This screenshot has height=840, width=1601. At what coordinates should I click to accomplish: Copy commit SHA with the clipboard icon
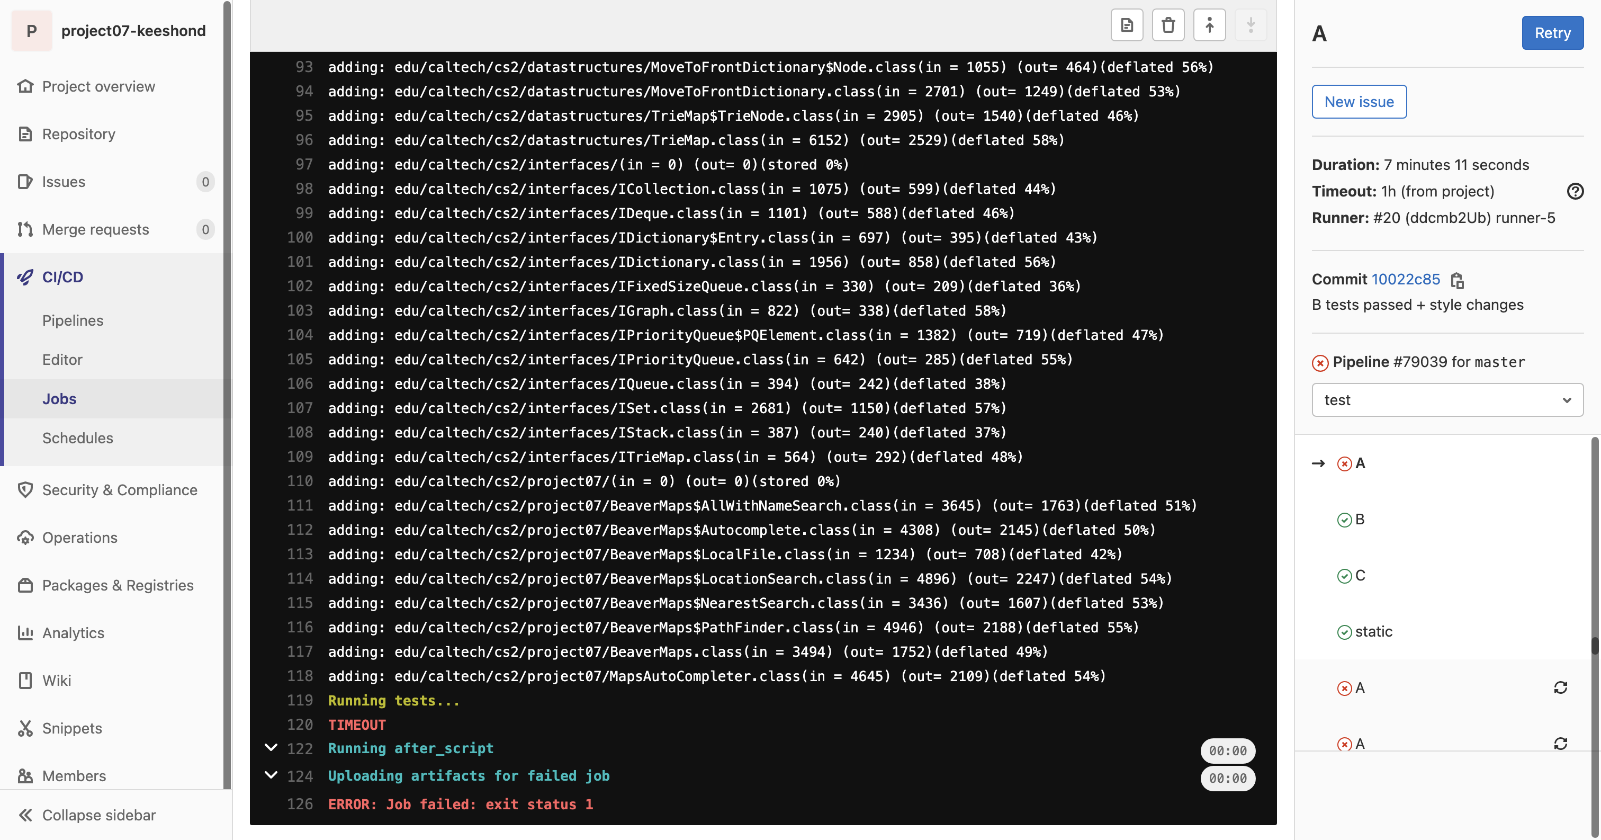pyautogui.click(x=1457, y=280)
